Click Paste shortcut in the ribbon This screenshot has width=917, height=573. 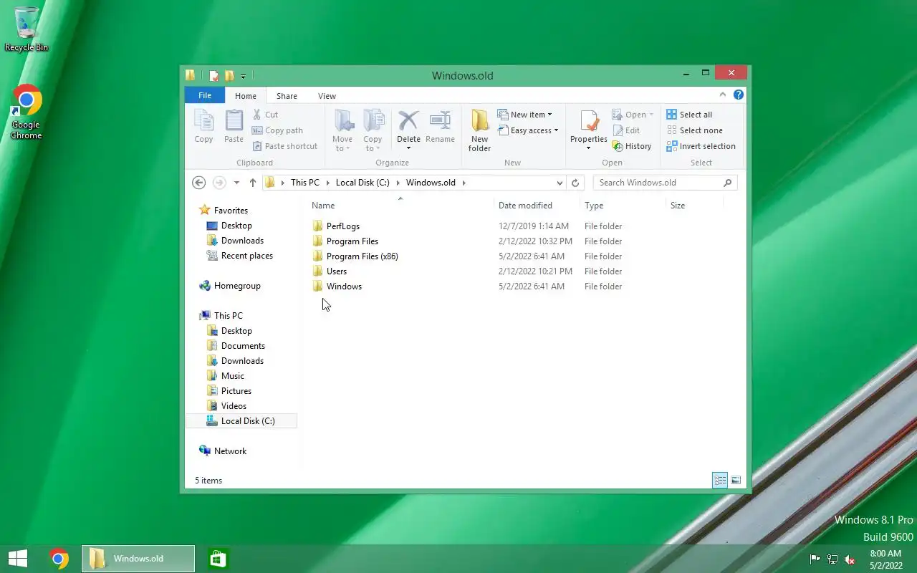tap(284, 146)
